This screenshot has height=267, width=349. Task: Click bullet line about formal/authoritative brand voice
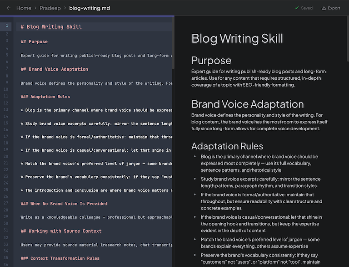pos(96,137)
